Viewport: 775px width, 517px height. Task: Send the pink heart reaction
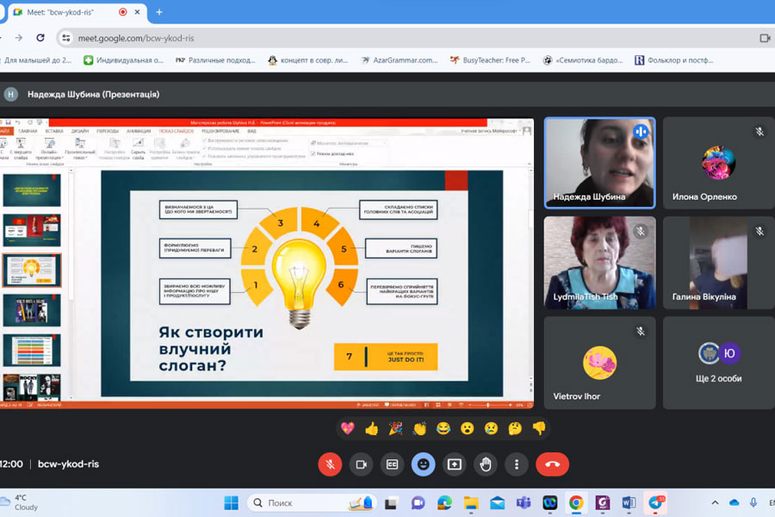click(x=348, y=428)
